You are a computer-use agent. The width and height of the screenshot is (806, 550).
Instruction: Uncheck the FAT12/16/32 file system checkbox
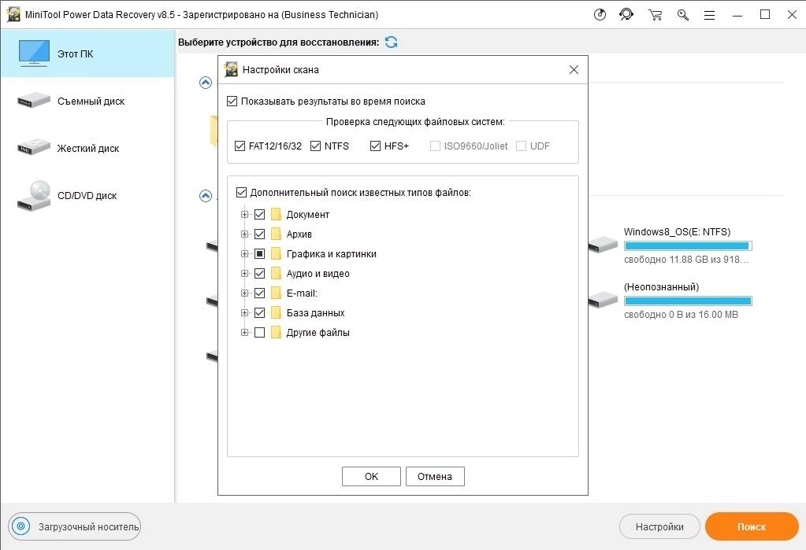(240, 146)
